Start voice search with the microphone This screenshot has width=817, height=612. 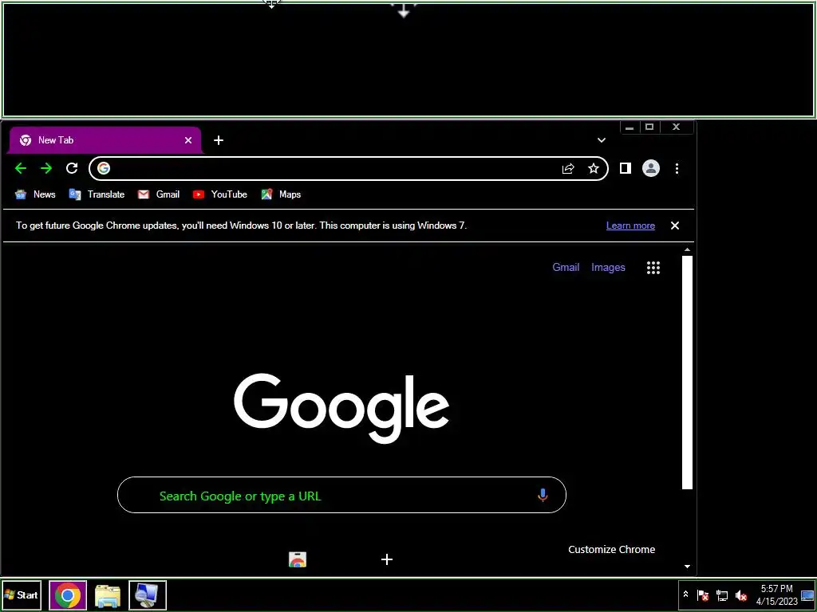543,495
